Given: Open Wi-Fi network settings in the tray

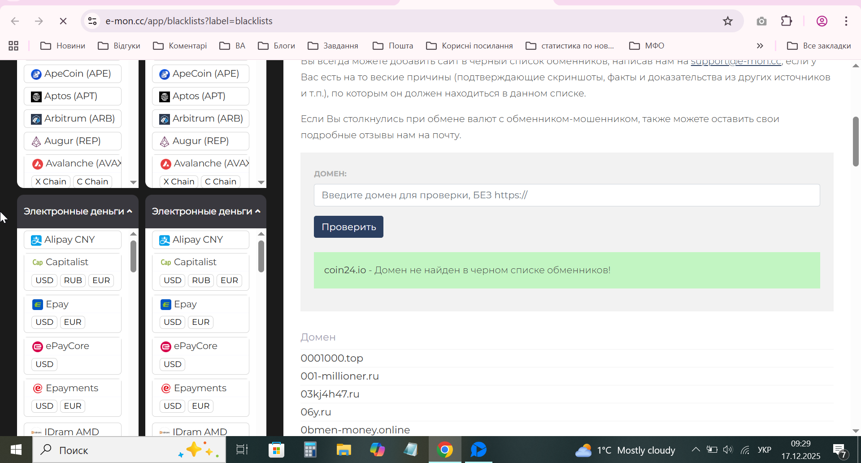Looking at the screenshot, I should tap(745, 450).
